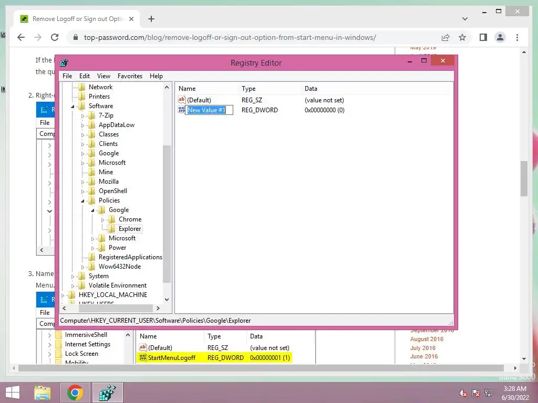Image resolution: width=538 pixels, height=403 pixels.
Task: Toggle the Chrome side panel
Action: point(483,37)
